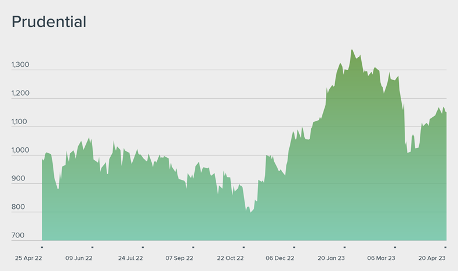Click the 20 Jan 23 date label

tap(331, 258)
